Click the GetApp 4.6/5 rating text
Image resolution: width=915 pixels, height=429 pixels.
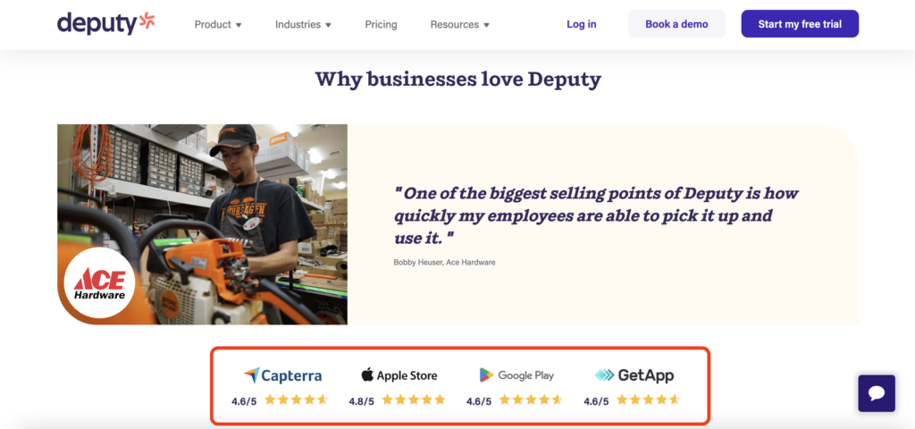tap(596, 401)
